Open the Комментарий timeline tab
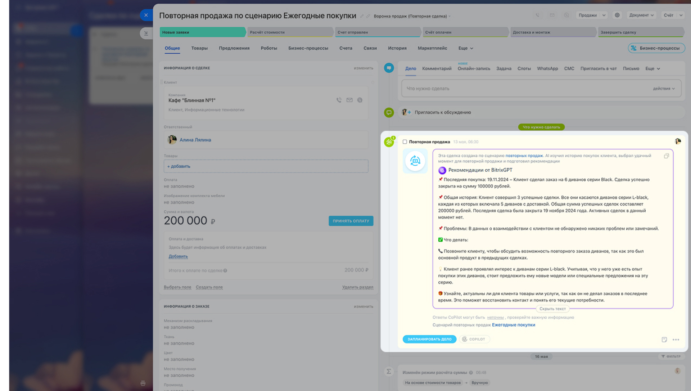This screenshot has height=391, width=691. 437,69
